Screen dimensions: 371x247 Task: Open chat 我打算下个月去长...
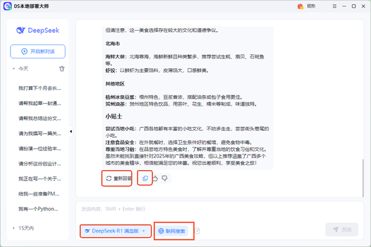pos(40,89)
